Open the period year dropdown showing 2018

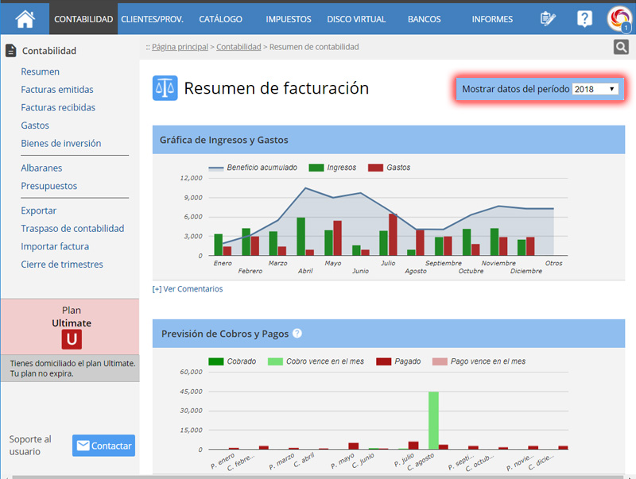595,89
